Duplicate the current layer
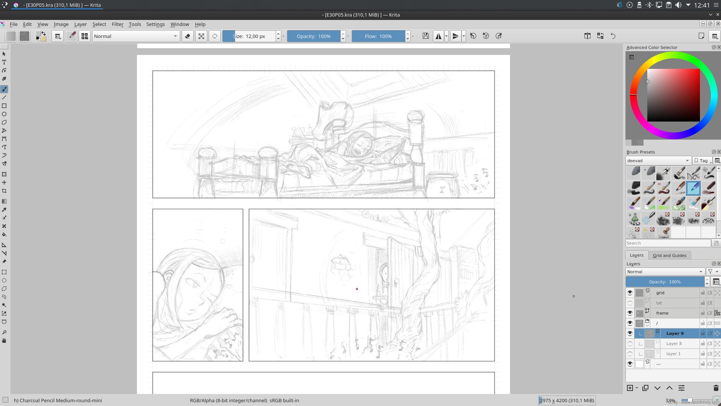The height and width of the screenshot is (406, 721). point(645,388)
